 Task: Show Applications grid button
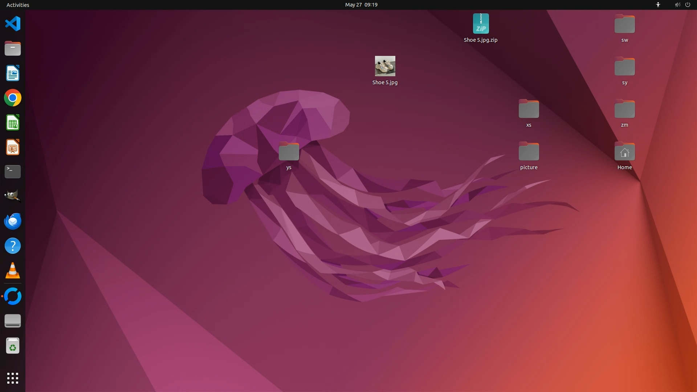pos(13,378)
